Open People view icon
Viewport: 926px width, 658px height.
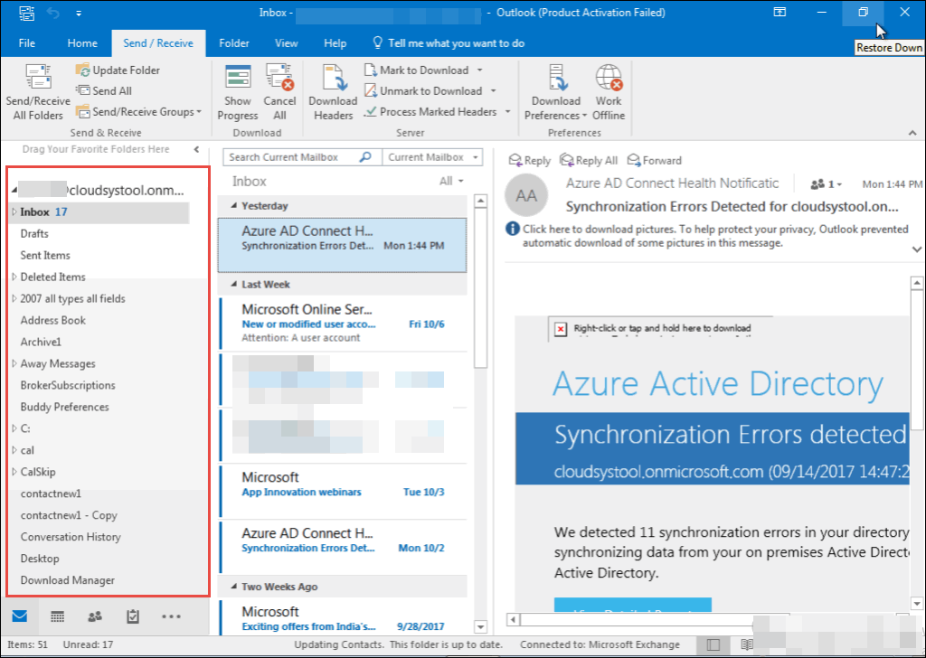coord(94,616)
